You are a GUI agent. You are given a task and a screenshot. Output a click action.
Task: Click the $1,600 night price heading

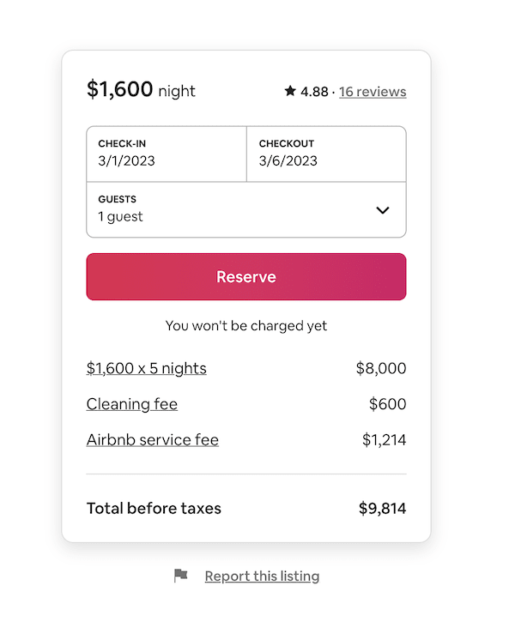pos(141,89)
